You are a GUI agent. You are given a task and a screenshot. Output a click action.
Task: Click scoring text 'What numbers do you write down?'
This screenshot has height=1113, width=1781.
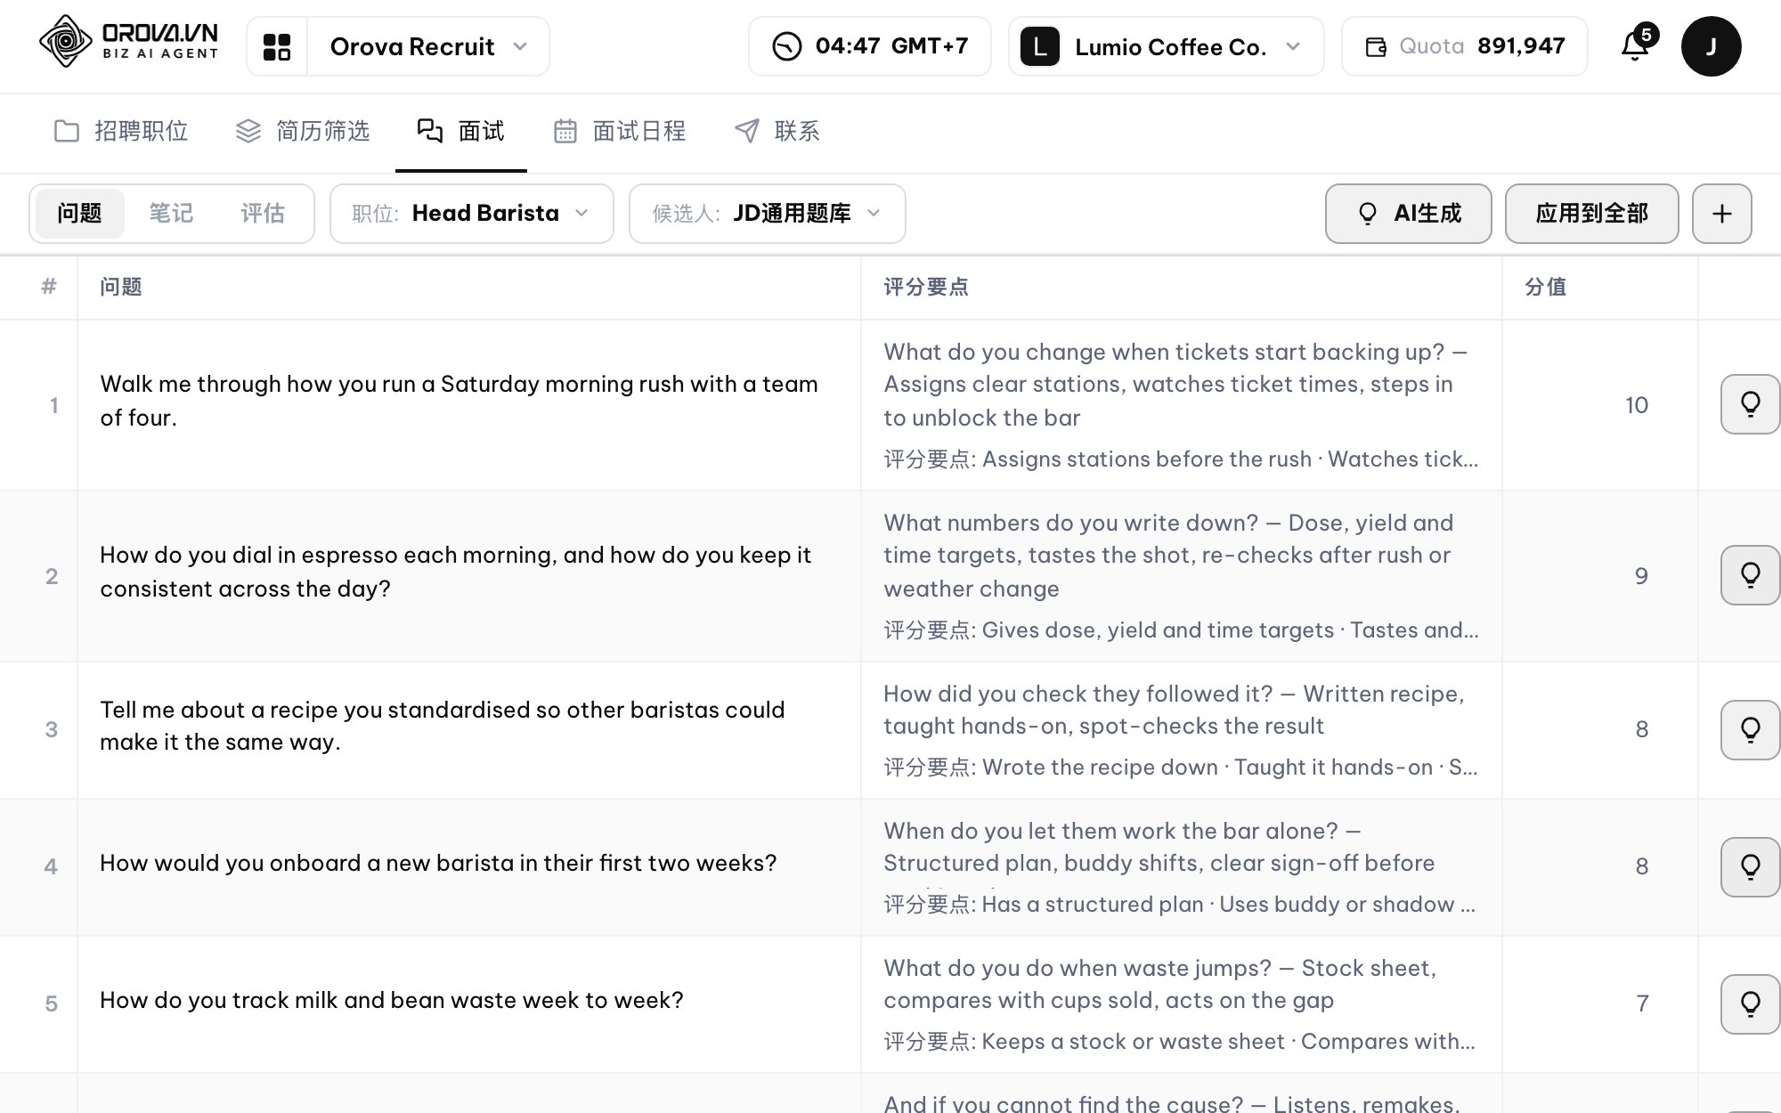1070,523
